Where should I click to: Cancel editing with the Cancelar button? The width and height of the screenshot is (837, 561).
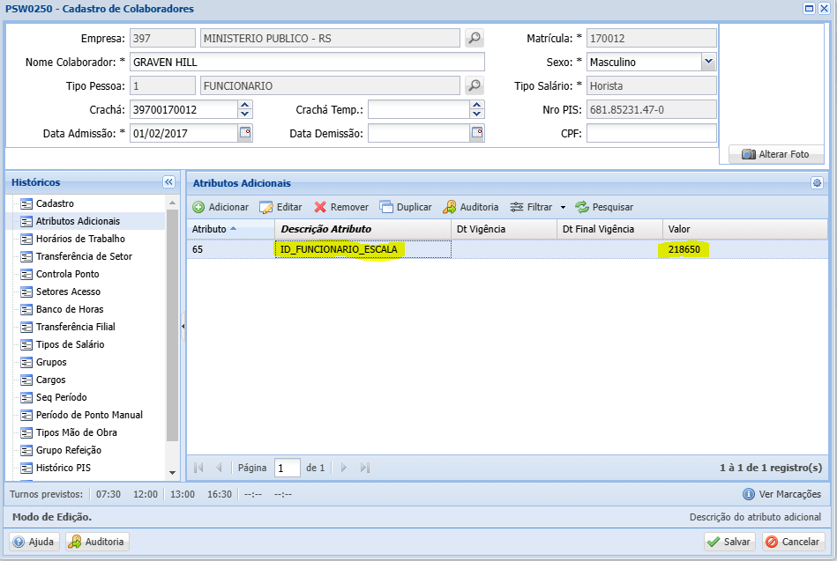click(x=793, y=542)
